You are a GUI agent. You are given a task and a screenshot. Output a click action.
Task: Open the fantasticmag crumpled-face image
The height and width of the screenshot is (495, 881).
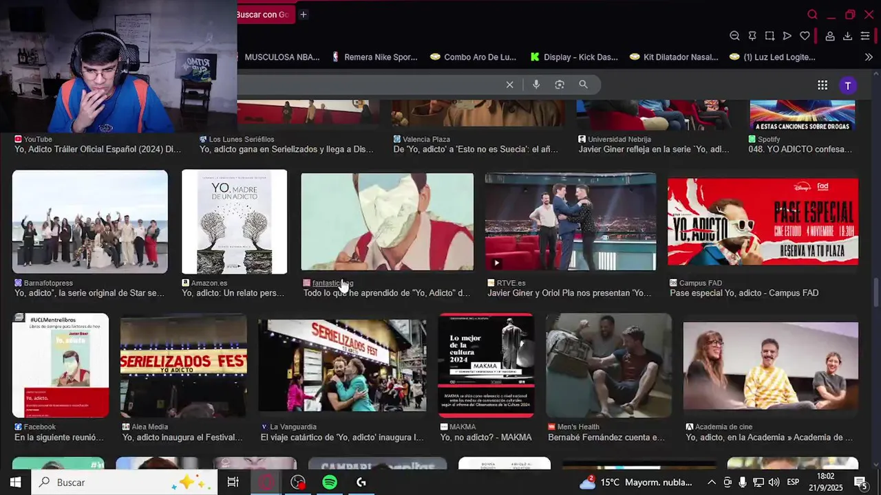click(388, 222)
